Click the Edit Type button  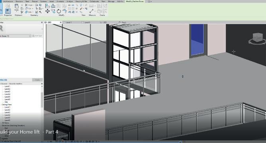click(x=37, y=36)
